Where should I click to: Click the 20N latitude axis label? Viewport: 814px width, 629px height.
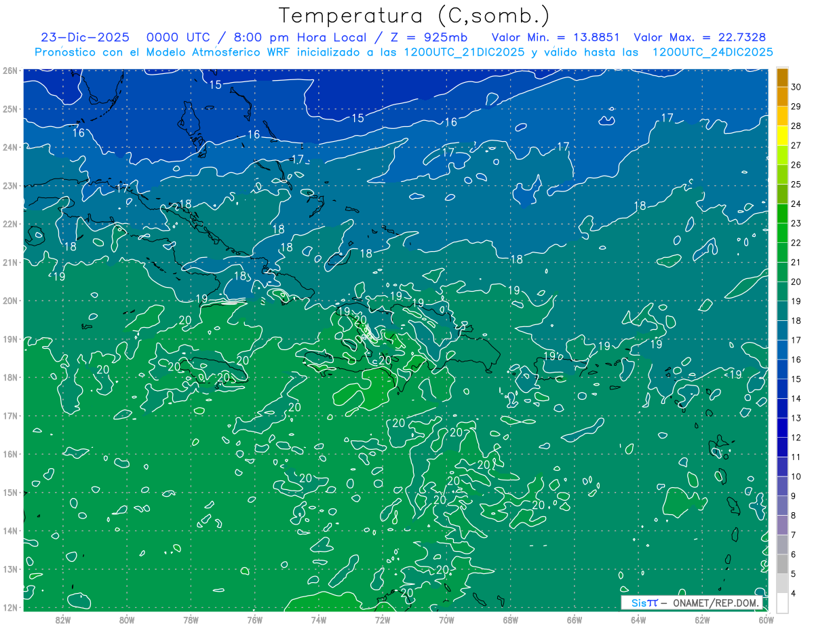9,301
